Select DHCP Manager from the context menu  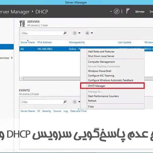pyautogui.click(x=97, y=86)
